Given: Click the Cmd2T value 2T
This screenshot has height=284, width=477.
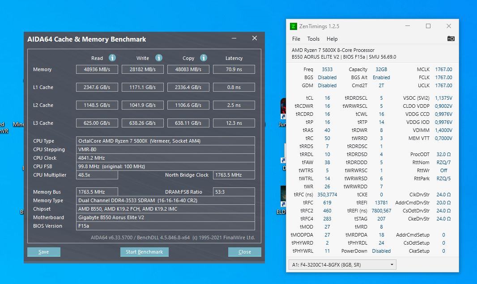Looking at the screenshot, I should coord(381,85).
